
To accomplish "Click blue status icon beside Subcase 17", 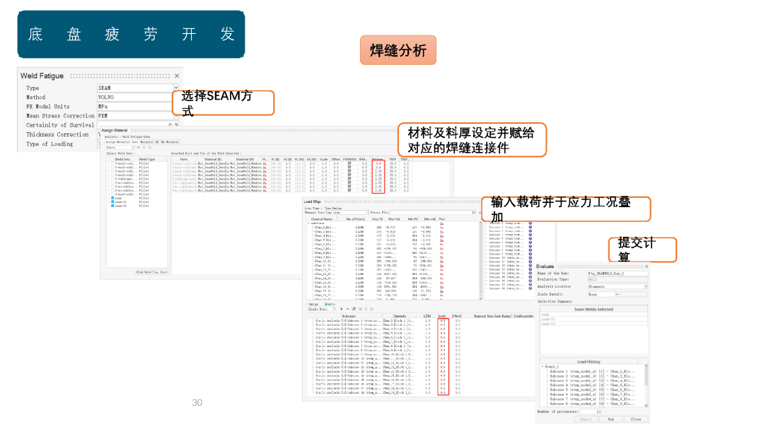I will [x=530, y=284].
